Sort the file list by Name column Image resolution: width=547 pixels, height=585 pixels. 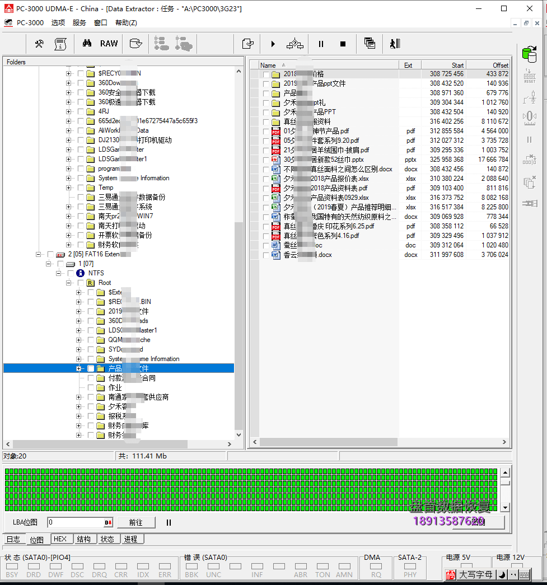tap(329, 65)
